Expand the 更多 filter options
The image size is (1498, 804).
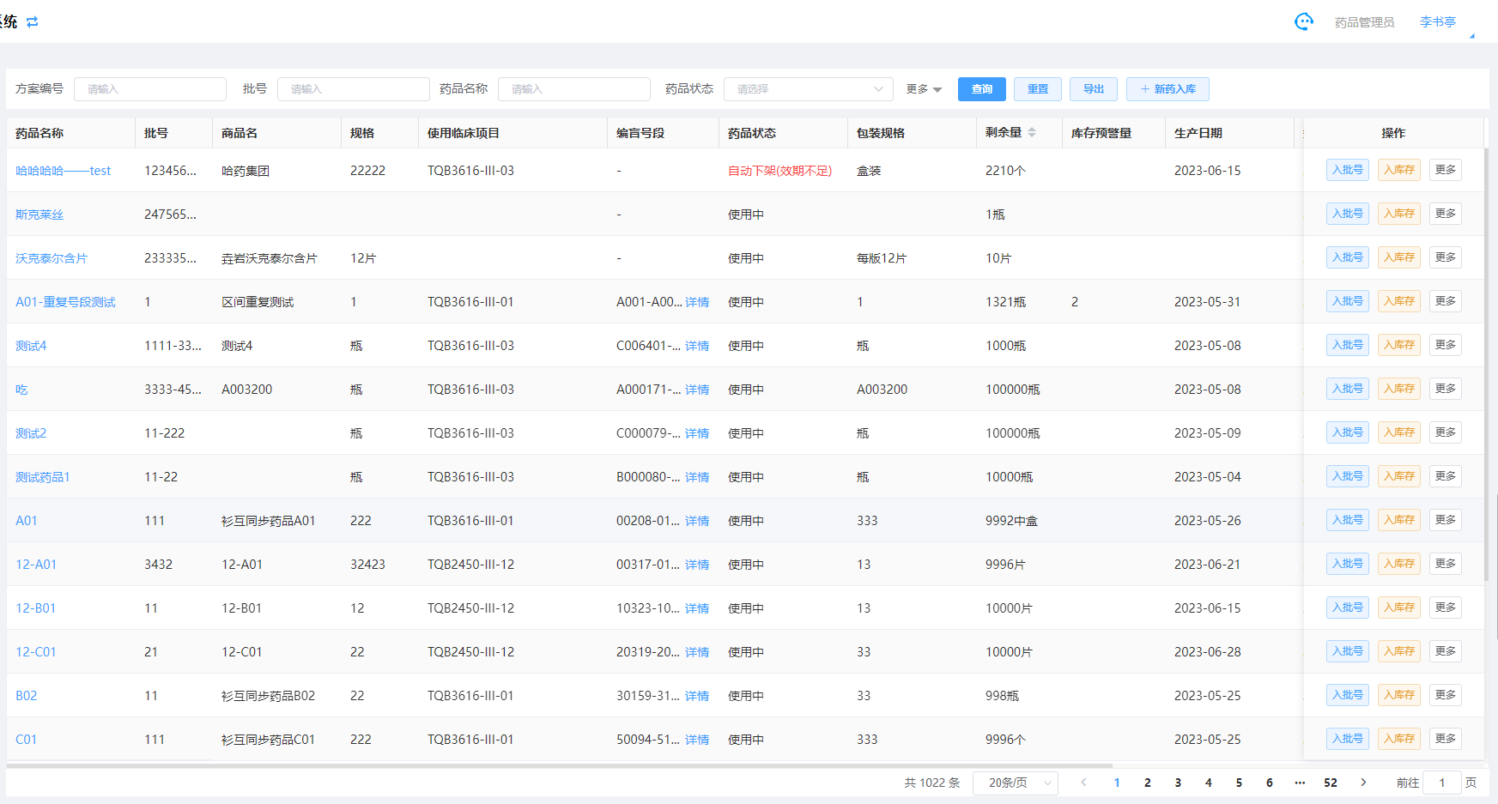(924, 89)
